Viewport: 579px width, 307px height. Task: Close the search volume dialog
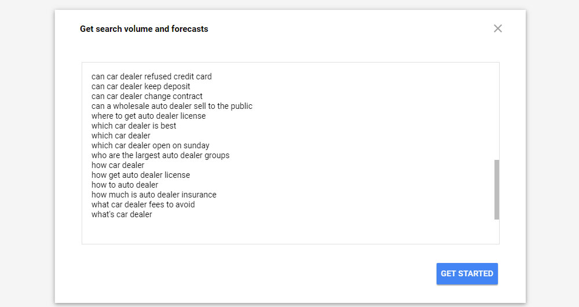(497, 28)
